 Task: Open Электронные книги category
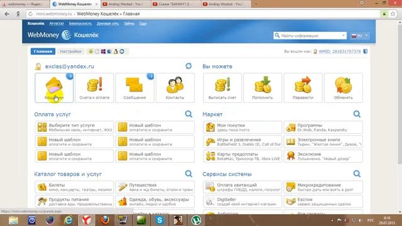tap(323, 142)
